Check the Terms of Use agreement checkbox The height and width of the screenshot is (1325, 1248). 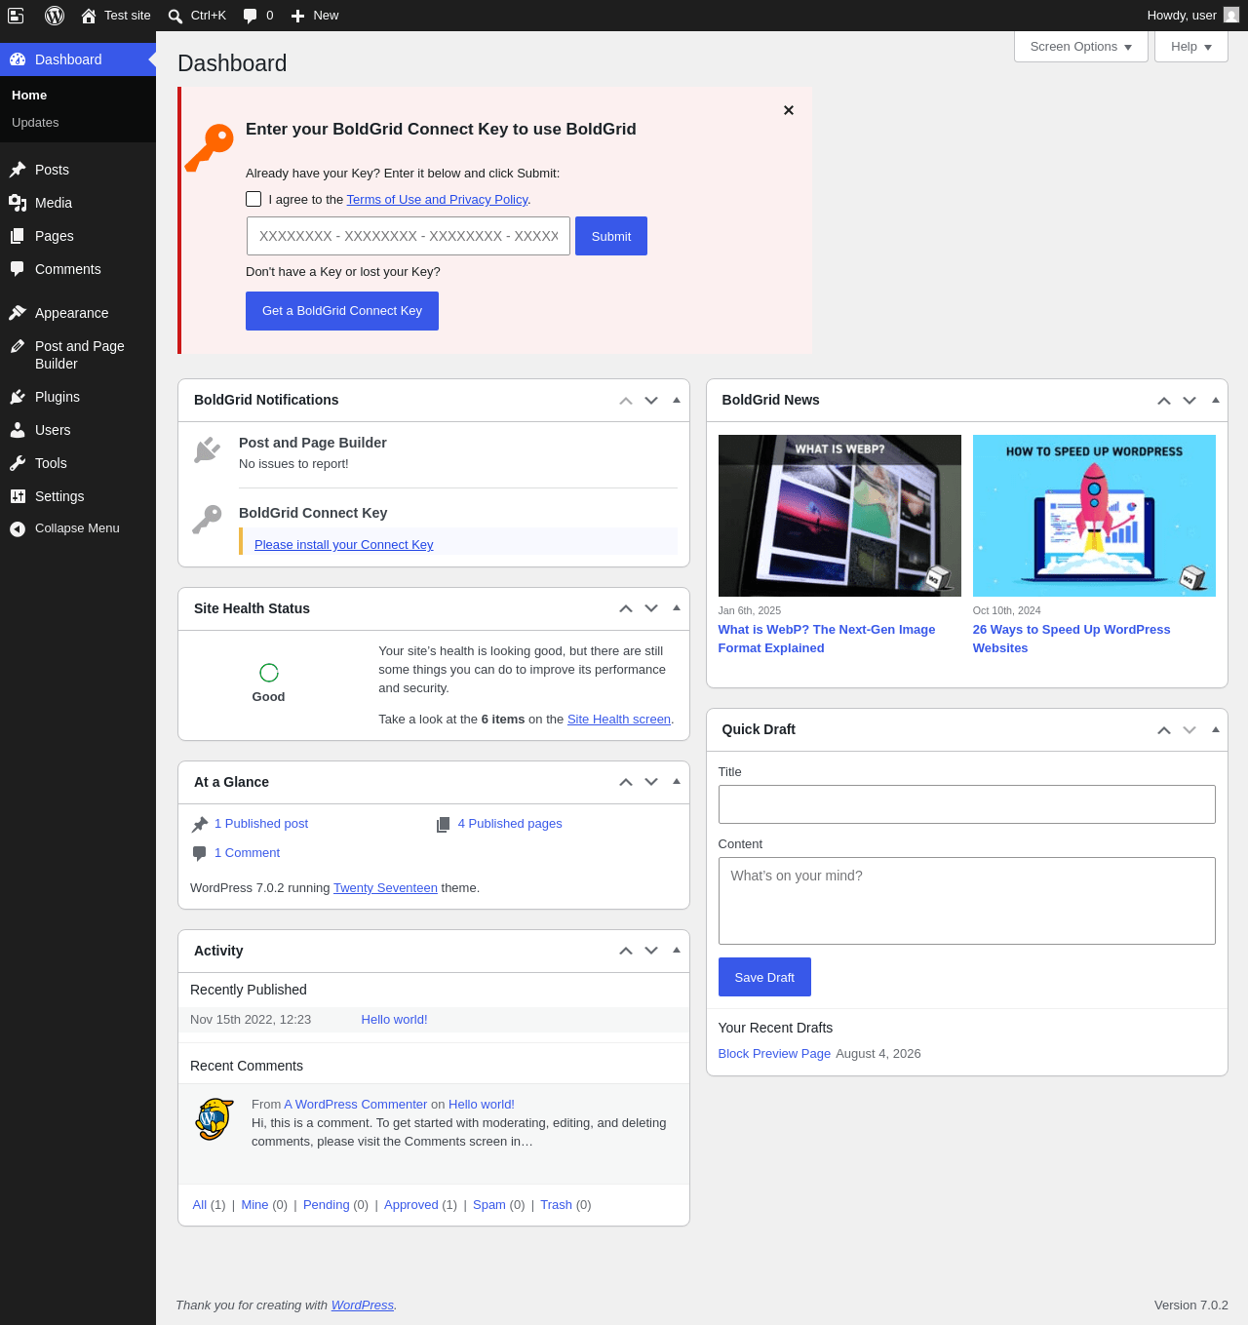[x=253, y=199]
